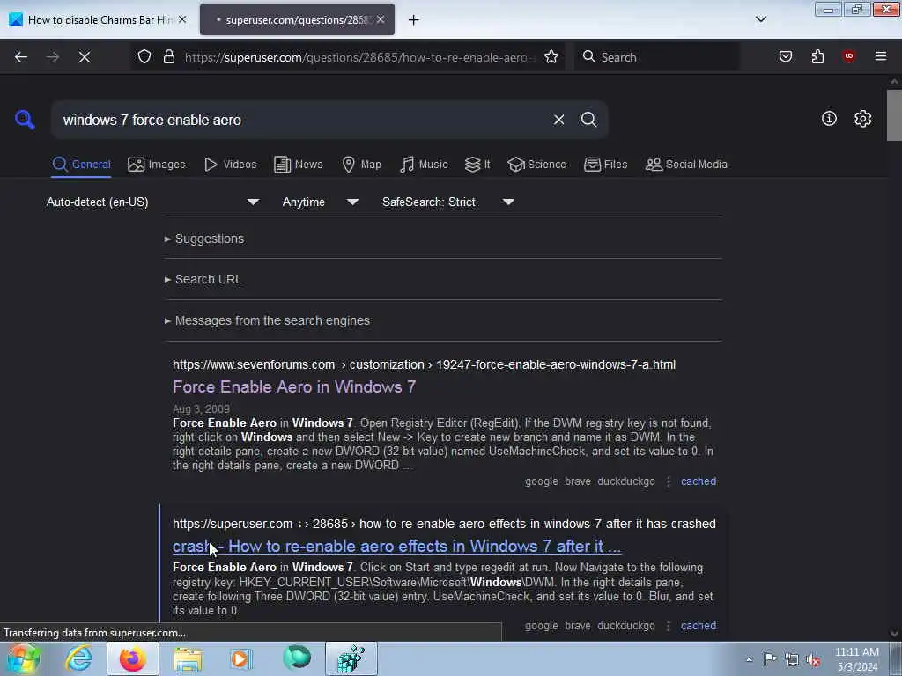This screenshot has height=676, width=902.
Task: Stop loading the page via X button
Action: [85, 57]
